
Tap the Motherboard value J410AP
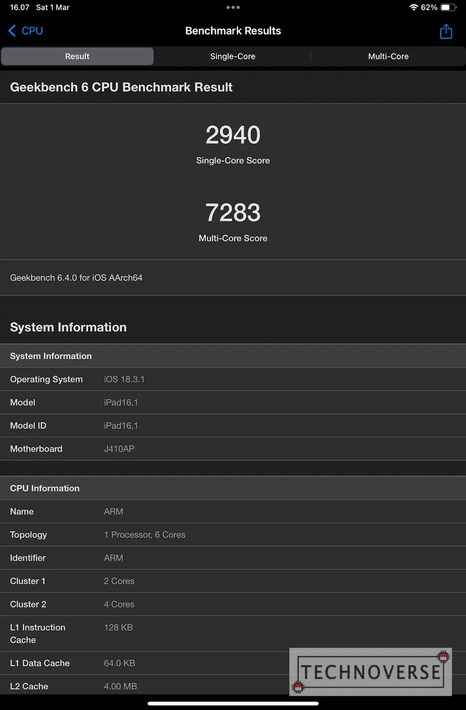[119, 449]
